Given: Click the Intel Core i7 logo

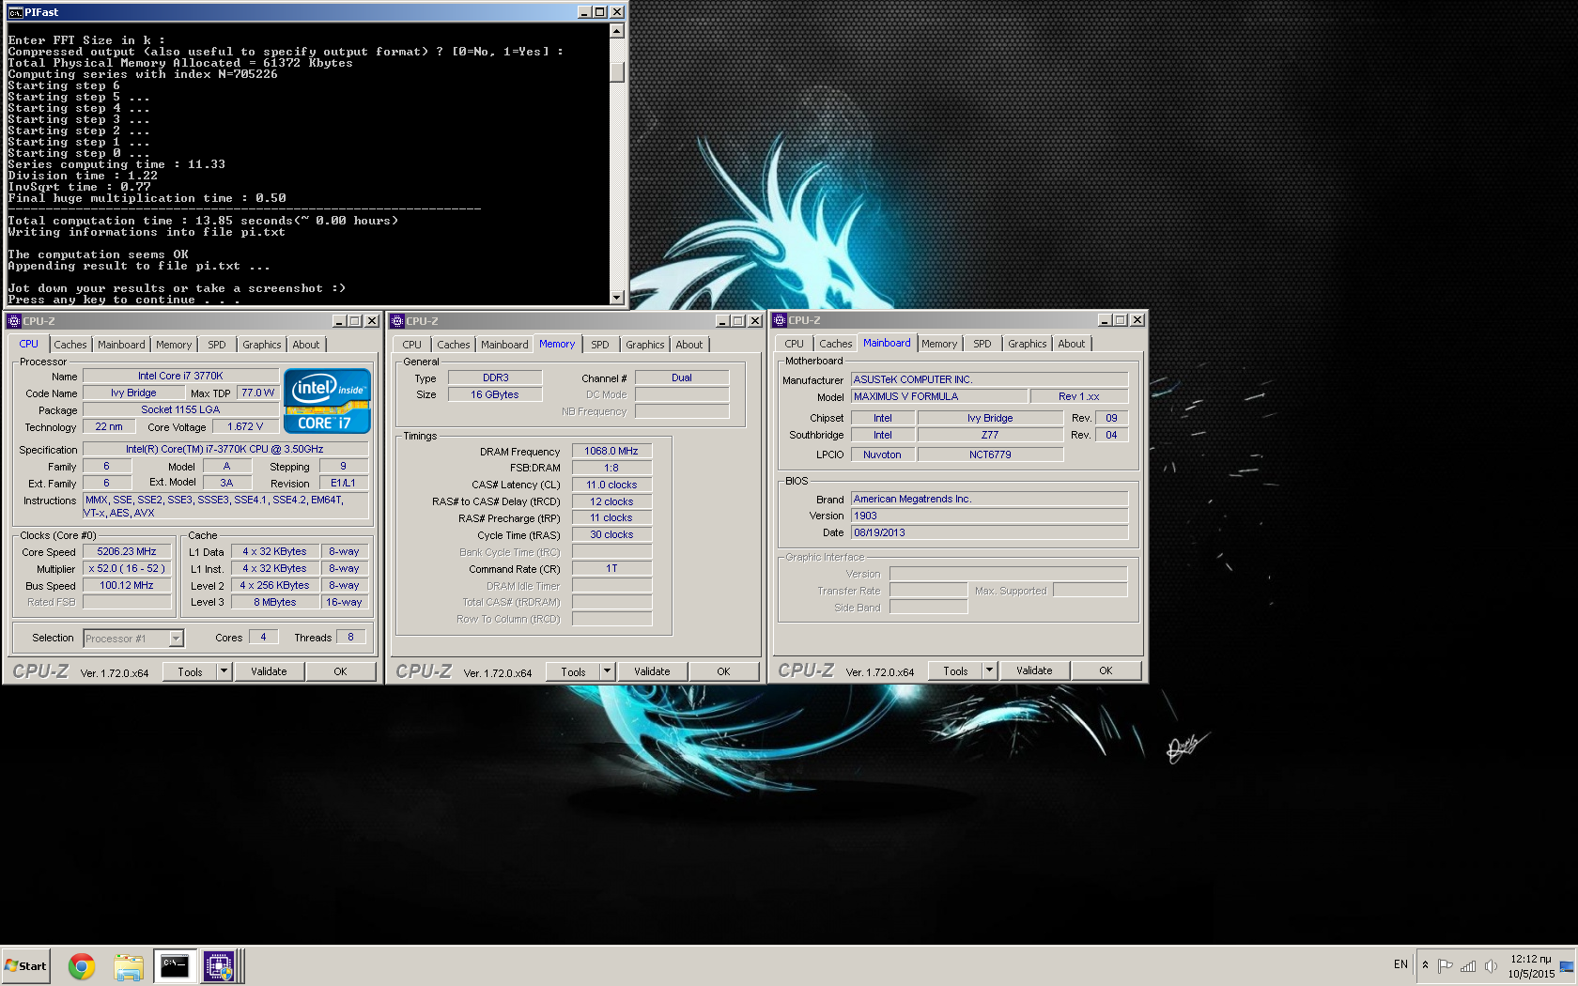Looking at the screenshot, I should (x=327, y=401).
